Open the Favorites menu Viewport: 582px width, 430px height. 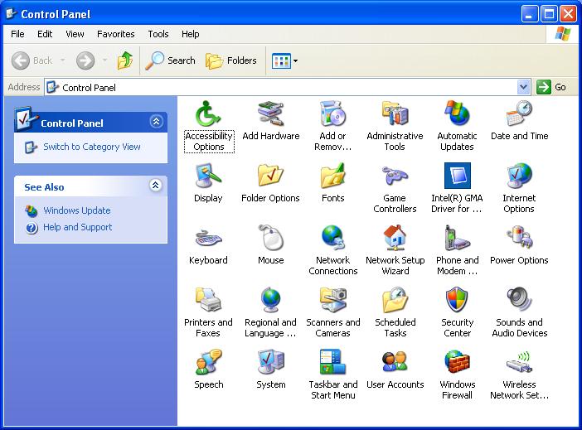coord(116,34)
